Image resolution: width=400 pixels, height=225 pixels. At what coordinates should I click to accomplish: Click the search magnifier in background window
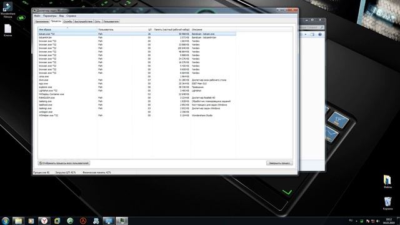322,27
